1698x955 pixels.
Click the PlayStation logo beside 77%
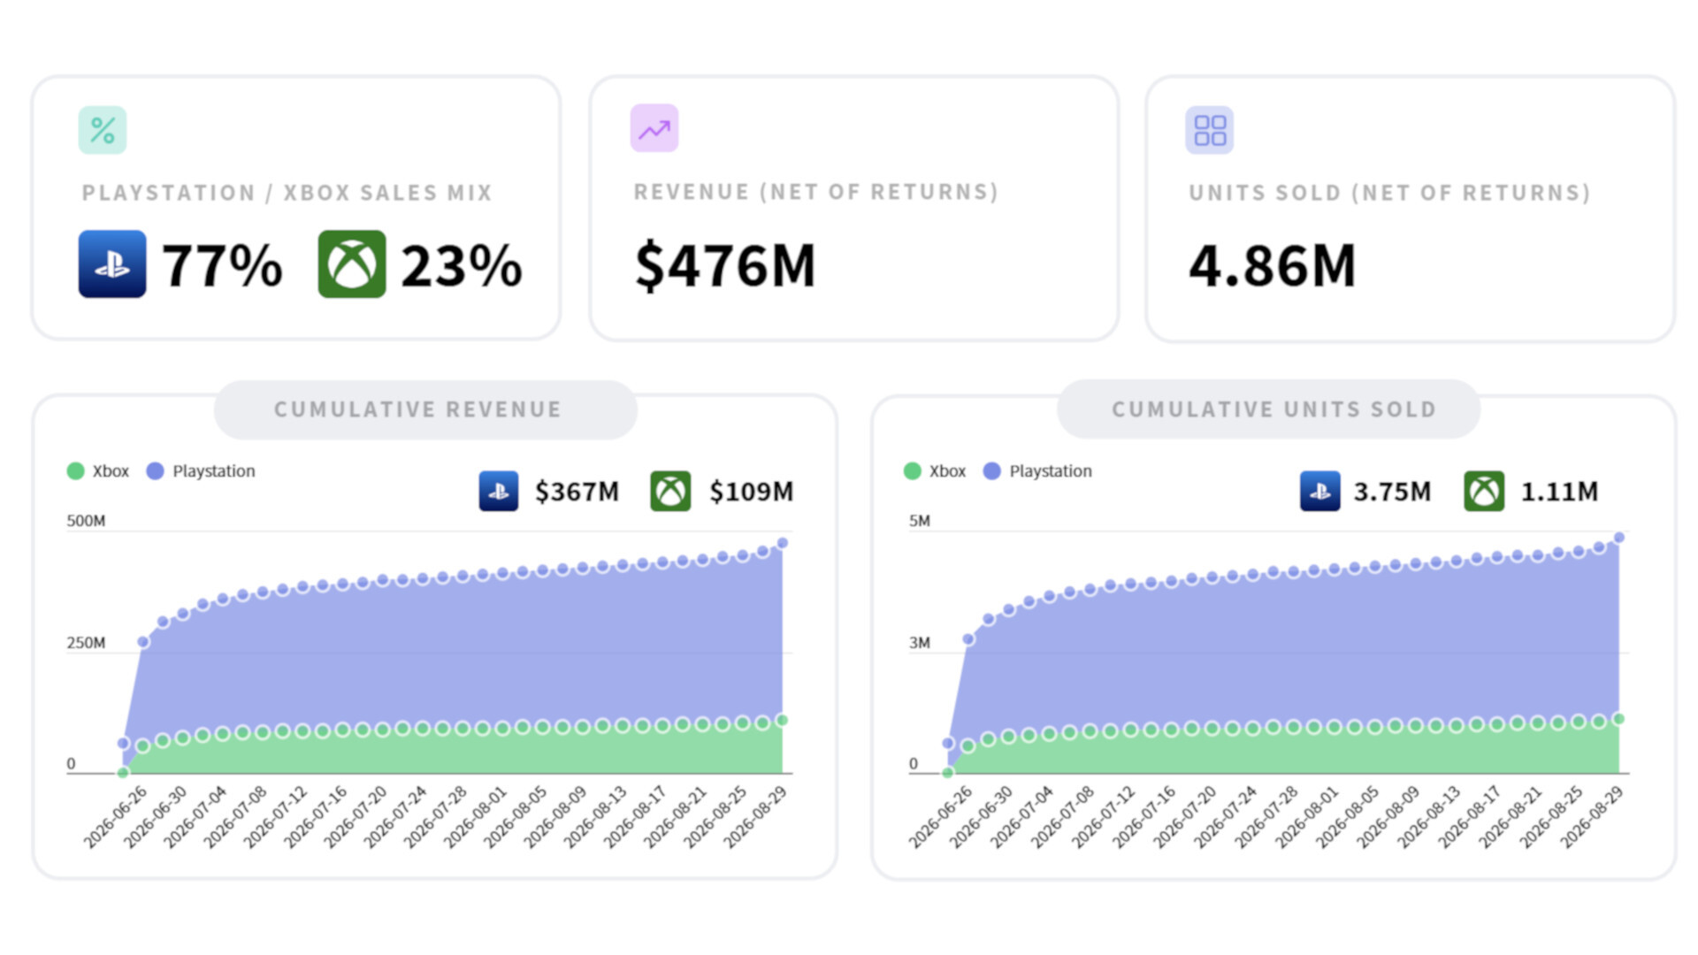[x=112, y=264]
